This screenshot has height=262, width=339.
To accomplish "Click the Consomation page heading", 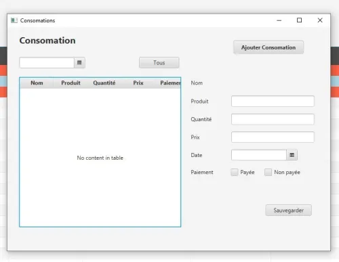I will [47, 41].
